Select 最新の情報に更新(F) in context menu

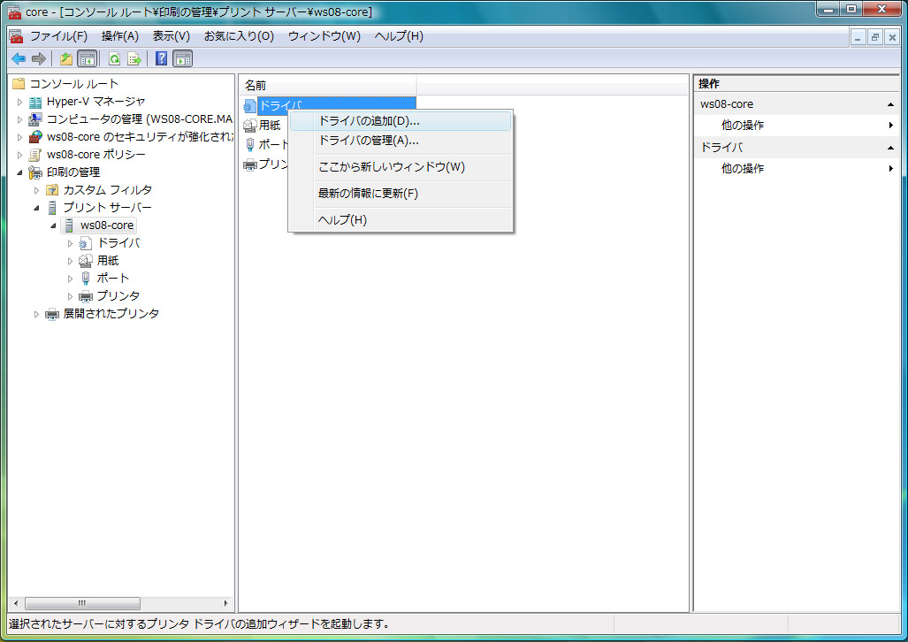368,194
